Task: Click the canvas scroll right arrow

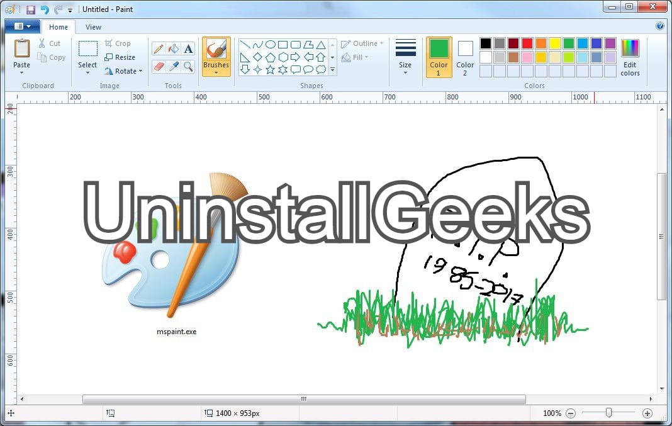Action: coord(651,399)
